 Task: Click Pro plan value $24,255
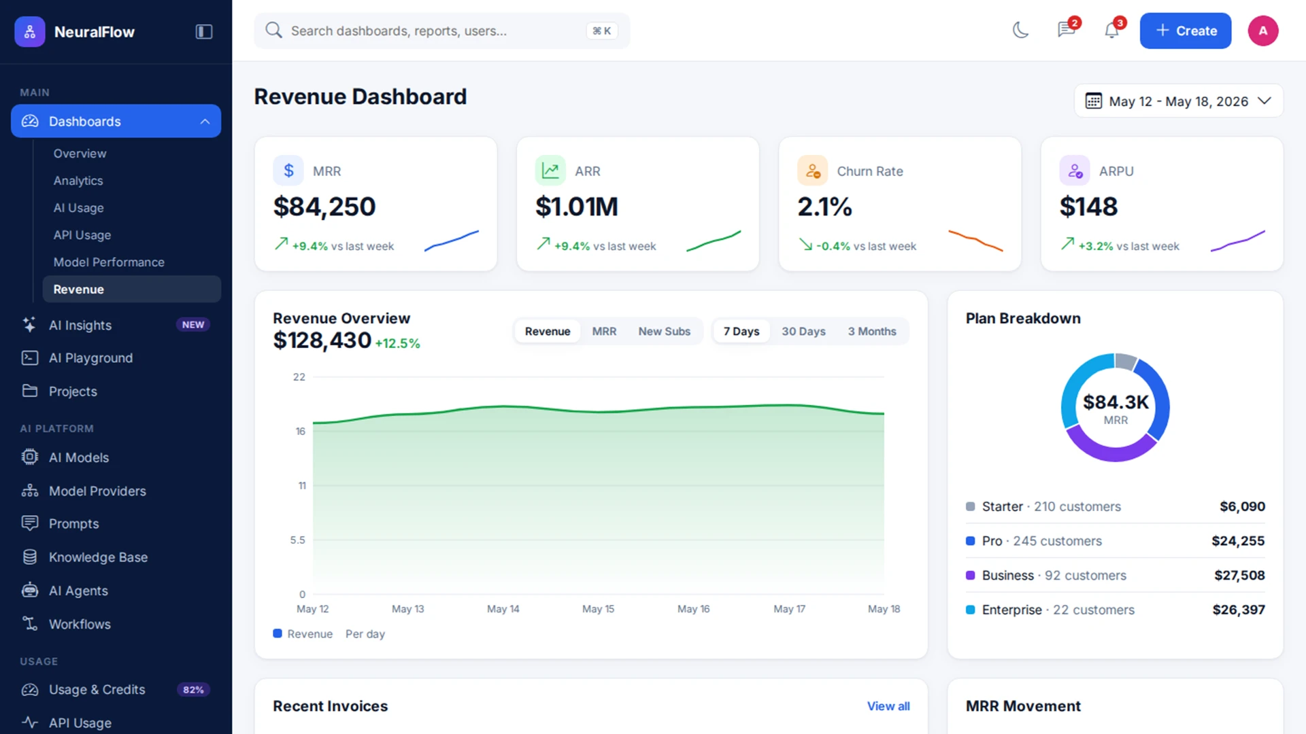[x=1238, y=541]
